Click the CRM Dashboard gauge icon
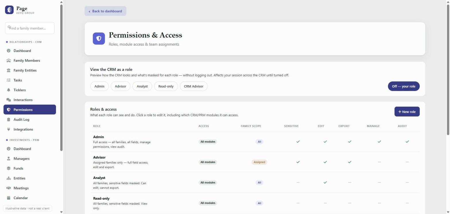This screenshot has width=450, height=214. coord(9,51)
